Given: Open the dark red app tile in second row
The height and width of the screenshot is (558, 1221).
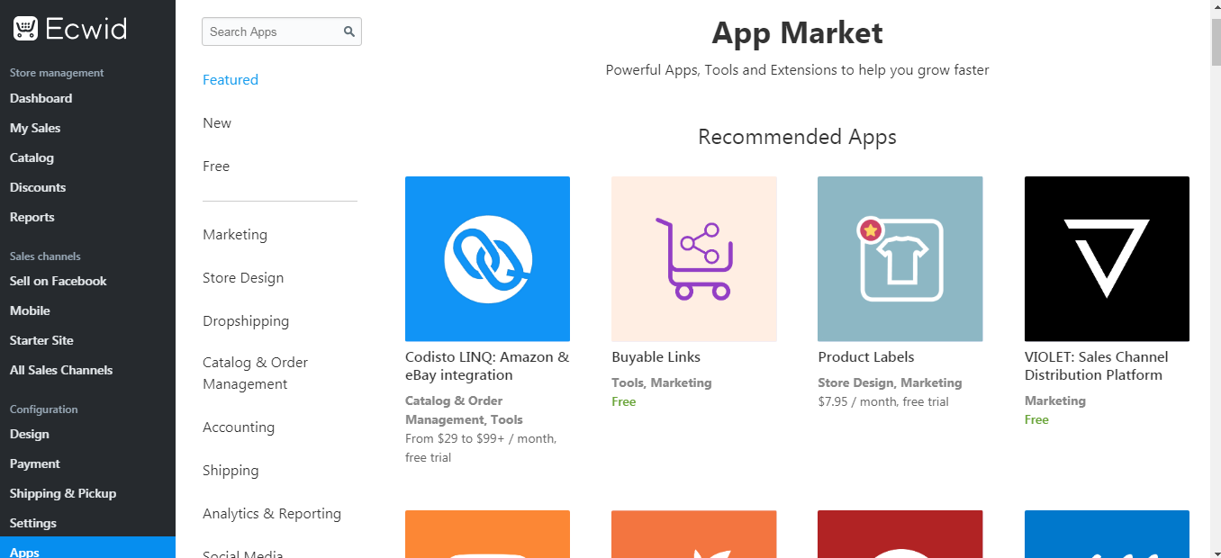Looking at the screenshot, I should tap(900, 535).
